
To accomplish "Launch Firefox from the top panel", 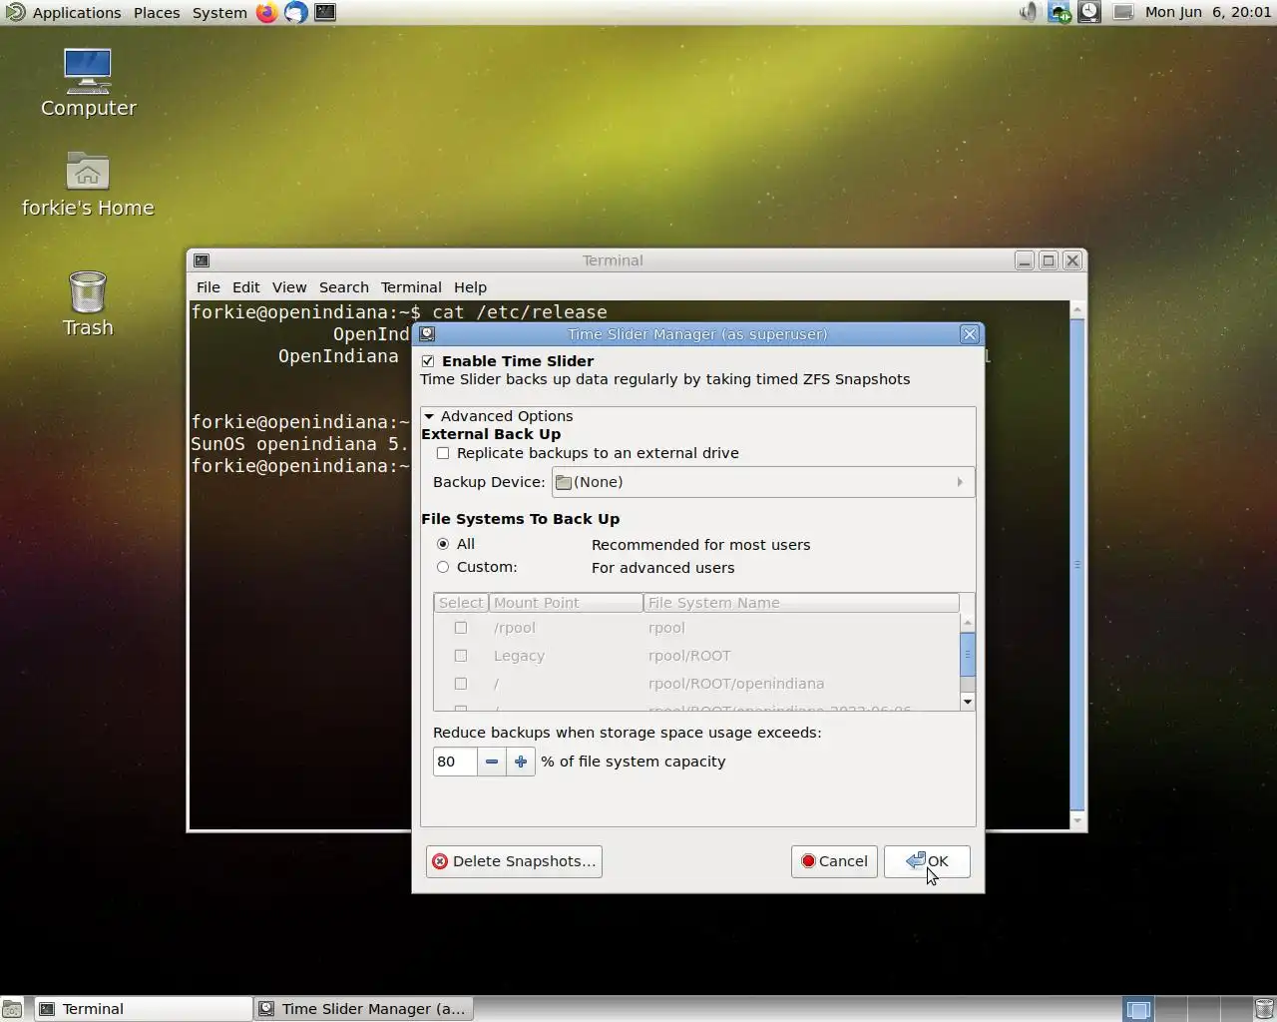I will 266,12.
